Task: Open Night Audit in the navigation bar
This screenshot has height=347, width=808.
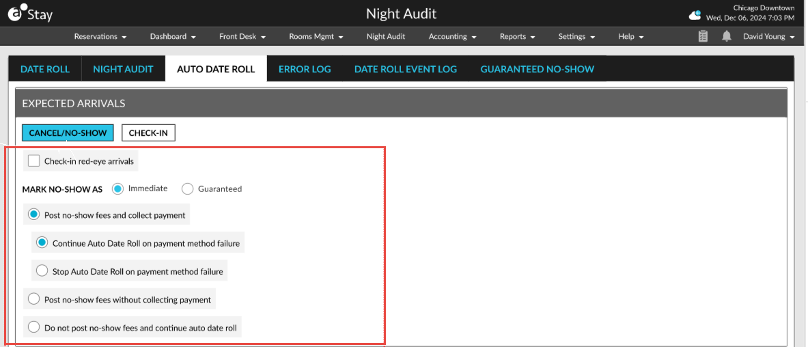Action: click(x=386, y=37)
